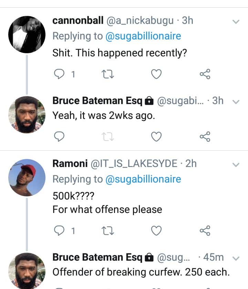Retweet Ramoni's tweet
Screen dimensions: 248x289
[x=108, y=230]
